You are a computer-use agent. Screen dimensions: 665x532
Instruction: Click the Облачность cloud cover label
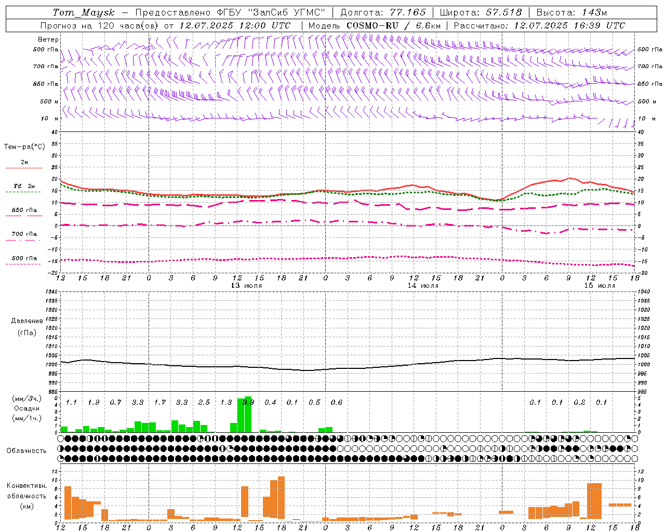tap(26, 450)
